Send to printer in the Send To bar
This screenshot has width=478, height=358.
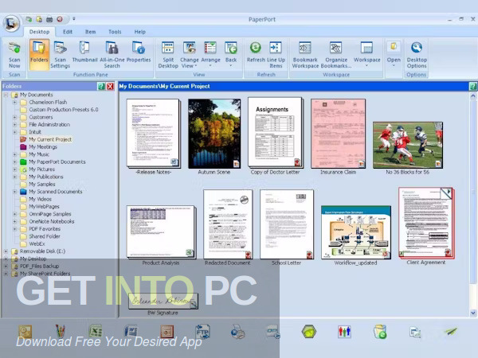237,332
